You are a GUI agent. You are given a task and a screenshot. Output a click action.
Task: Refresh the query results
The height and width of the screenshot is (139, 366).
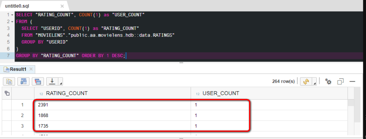(306, 81)
